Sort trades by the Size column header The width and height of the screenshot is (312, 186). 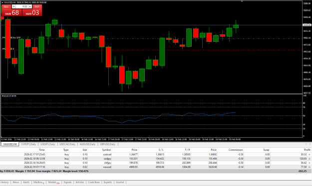pyautogui.click(x=85, y=150)
